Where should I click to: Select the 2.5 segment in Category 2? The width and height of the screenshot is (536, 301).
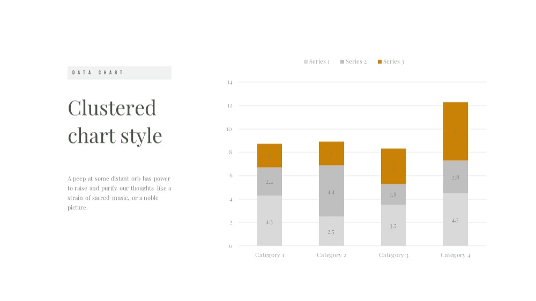[x=331, y=231]
